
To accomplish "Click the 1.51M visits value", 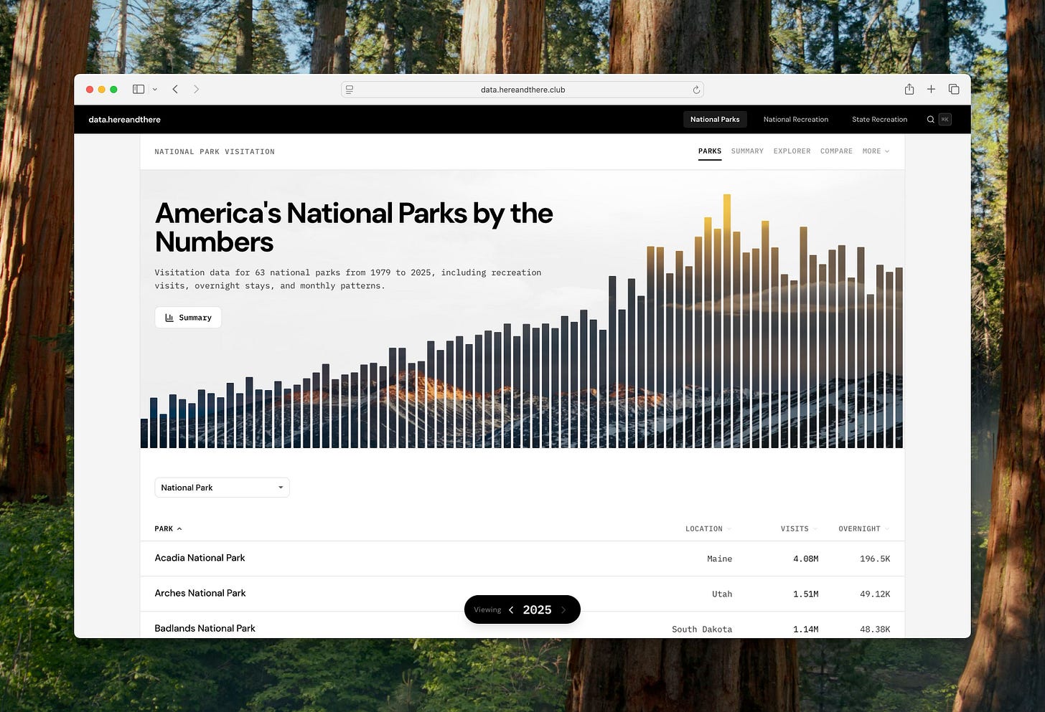I will click(x=805, y=594).
